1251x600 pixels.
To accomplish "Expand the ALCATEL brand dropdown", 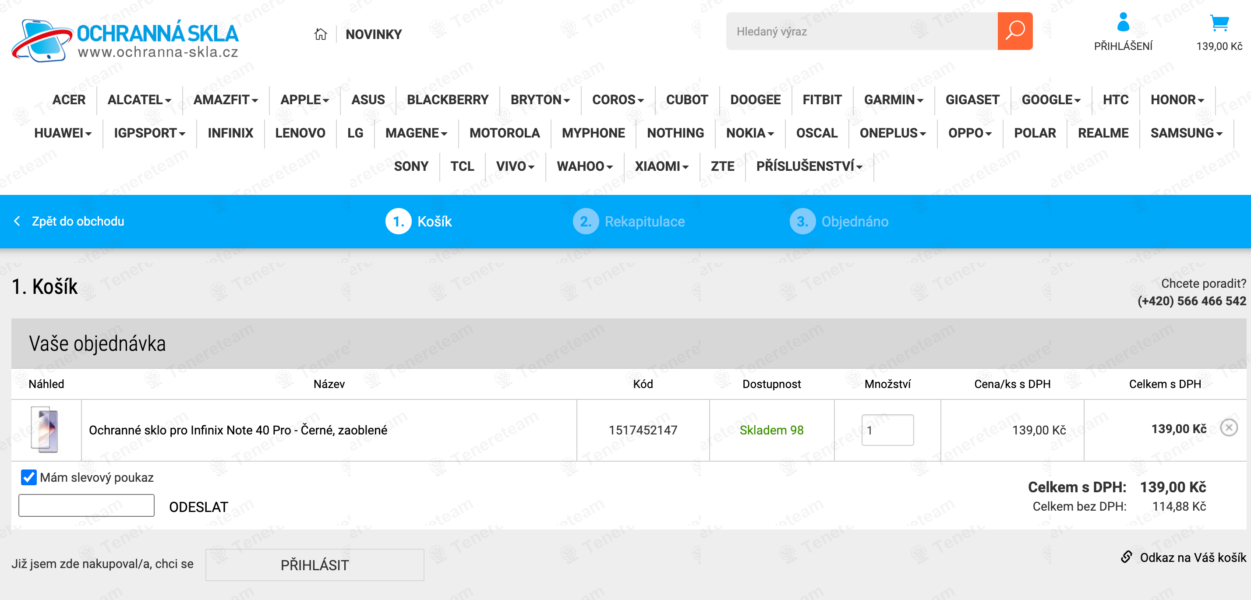I will [139, 100].
